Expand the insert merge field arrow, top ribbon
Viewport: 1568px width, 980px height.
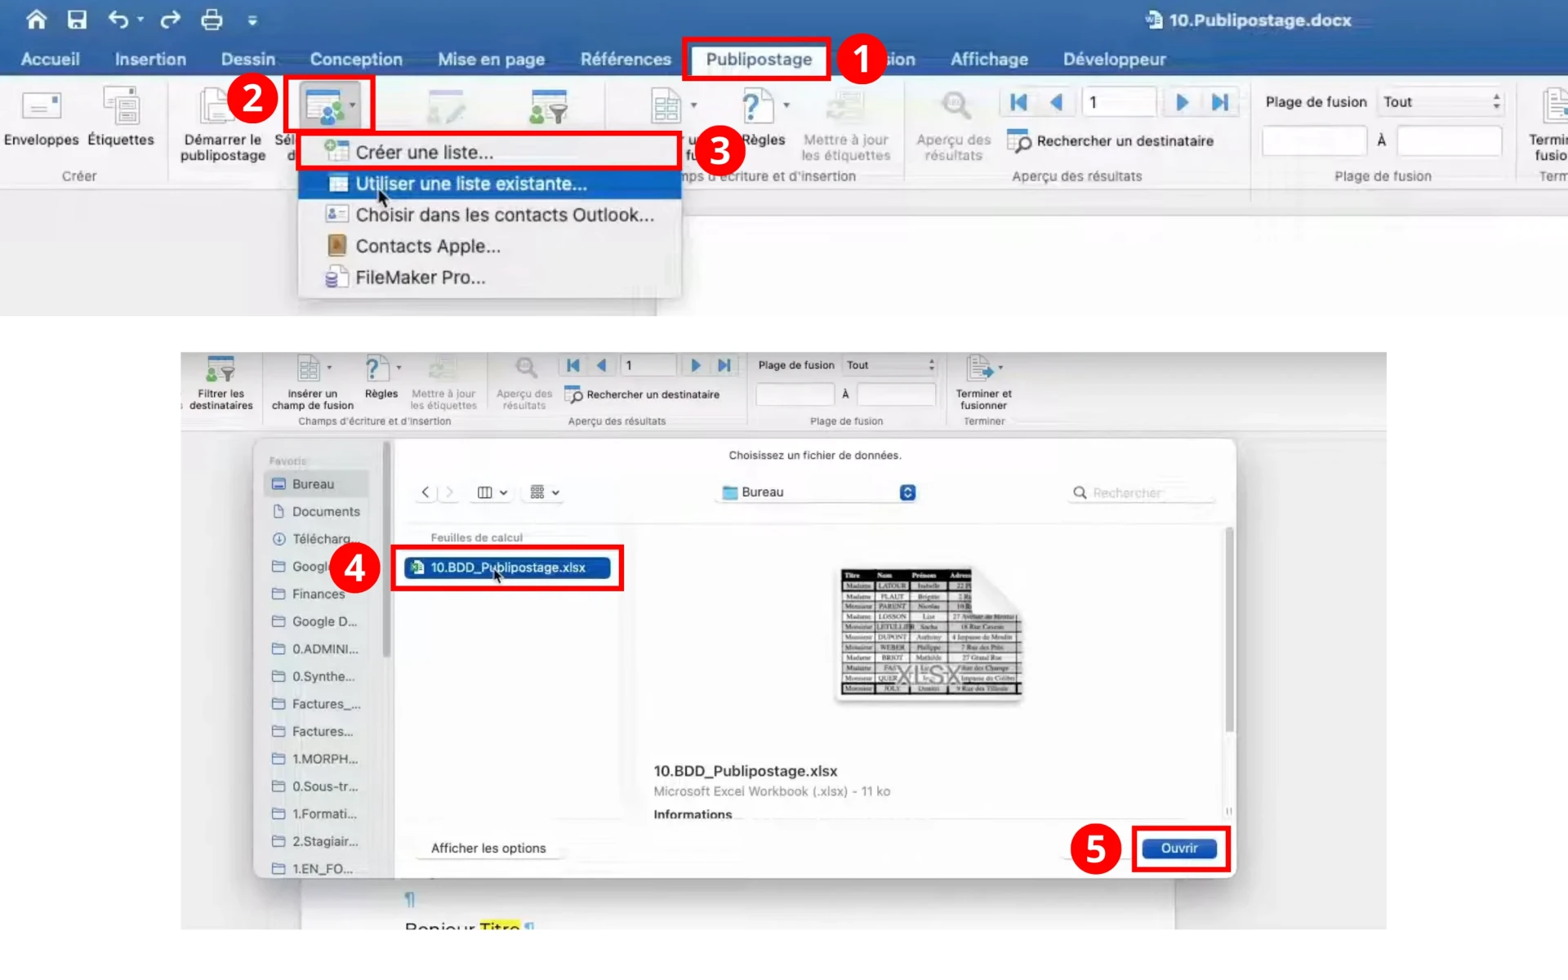click(693, 105)
